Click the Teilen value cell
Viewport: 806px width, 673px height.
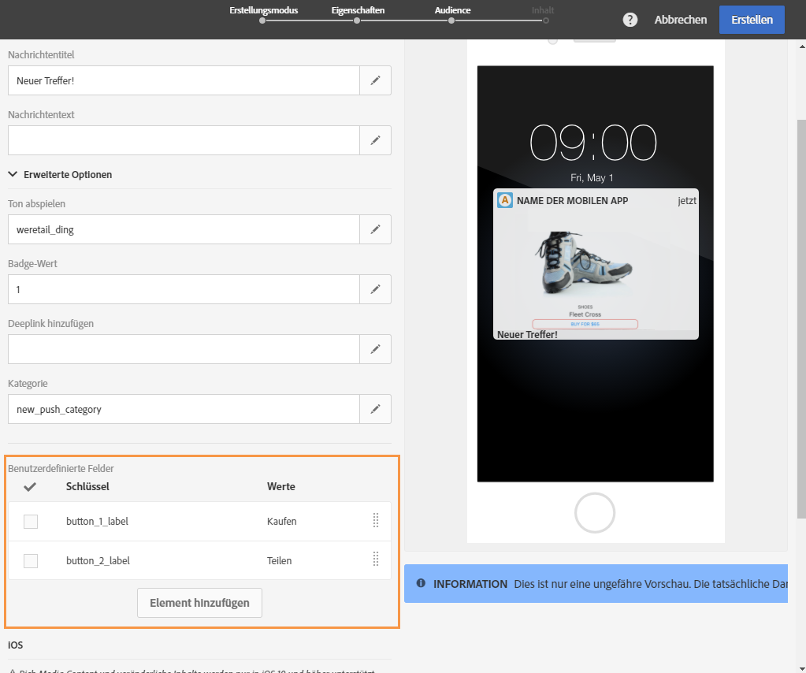click(279, 561)
